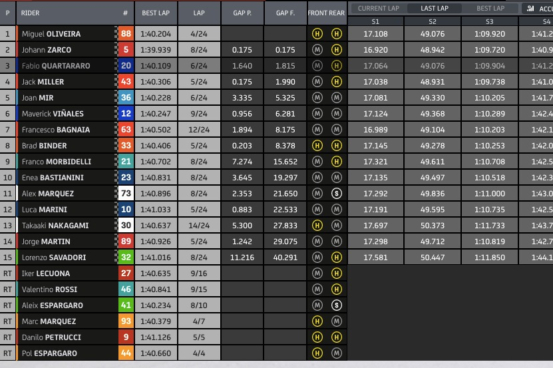Click the GAP F. column header

point(285,13)
